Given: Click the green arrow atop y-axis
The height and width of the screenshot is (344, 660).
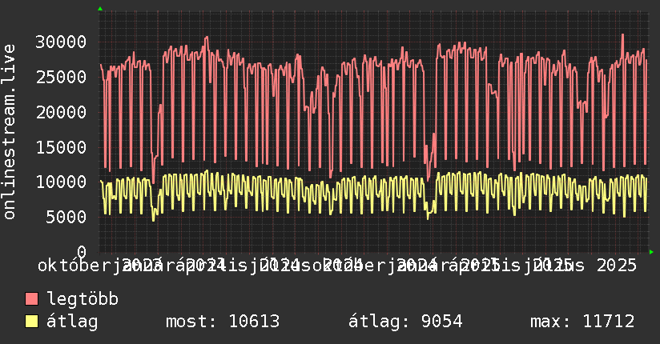Looking at the screenshot, I should click(100, 9).
